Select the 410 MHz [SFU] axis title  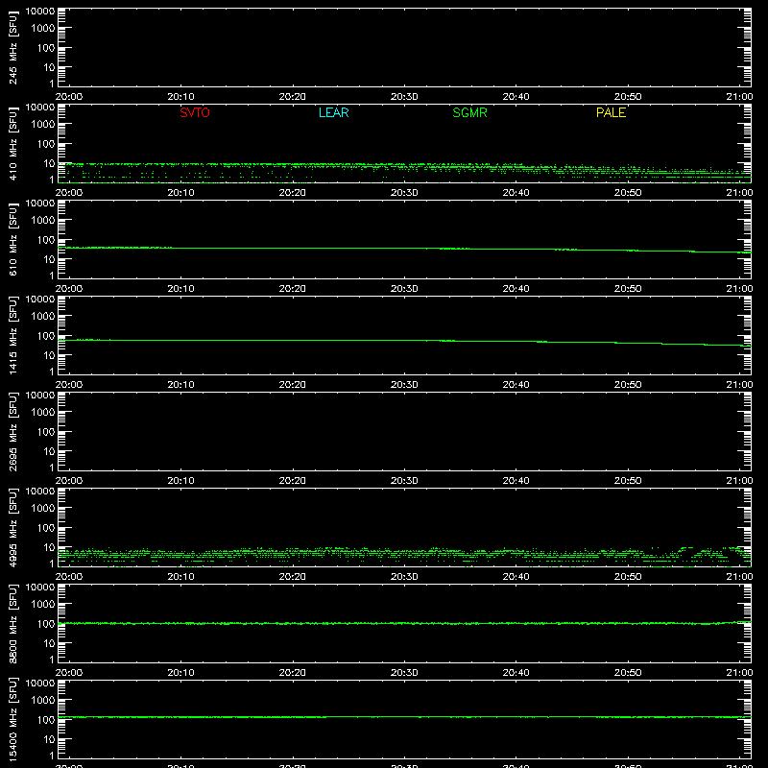[12, 143]
